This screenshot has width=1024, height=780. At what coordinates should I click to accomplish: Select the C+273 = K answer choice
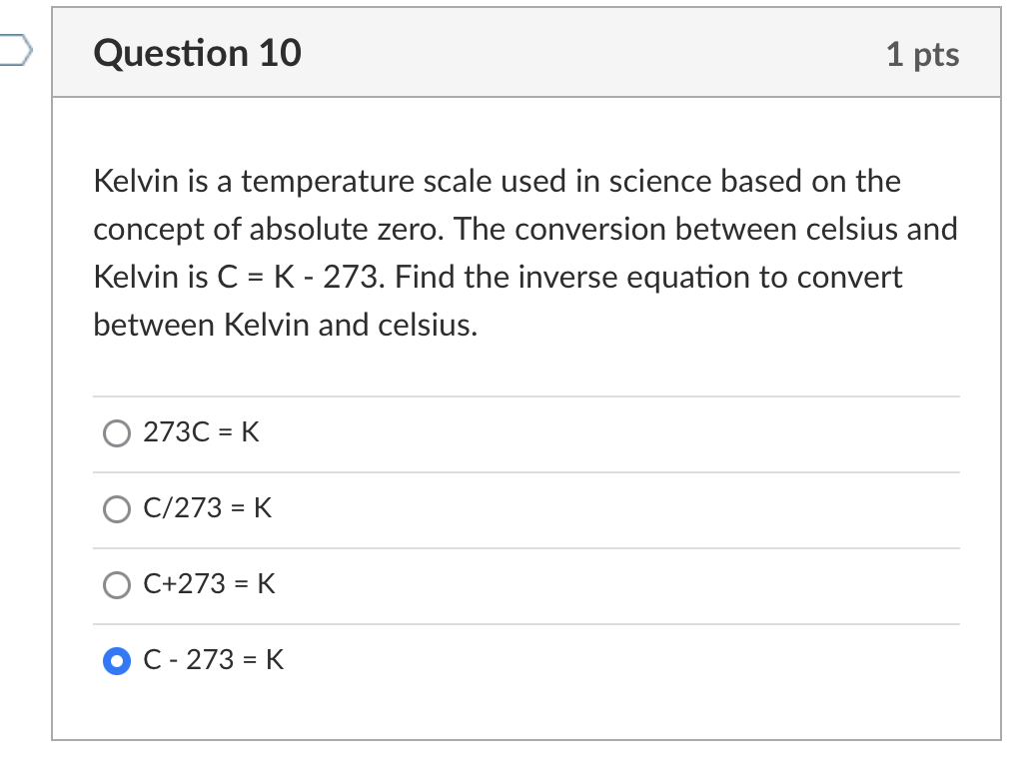click(117, 585)
